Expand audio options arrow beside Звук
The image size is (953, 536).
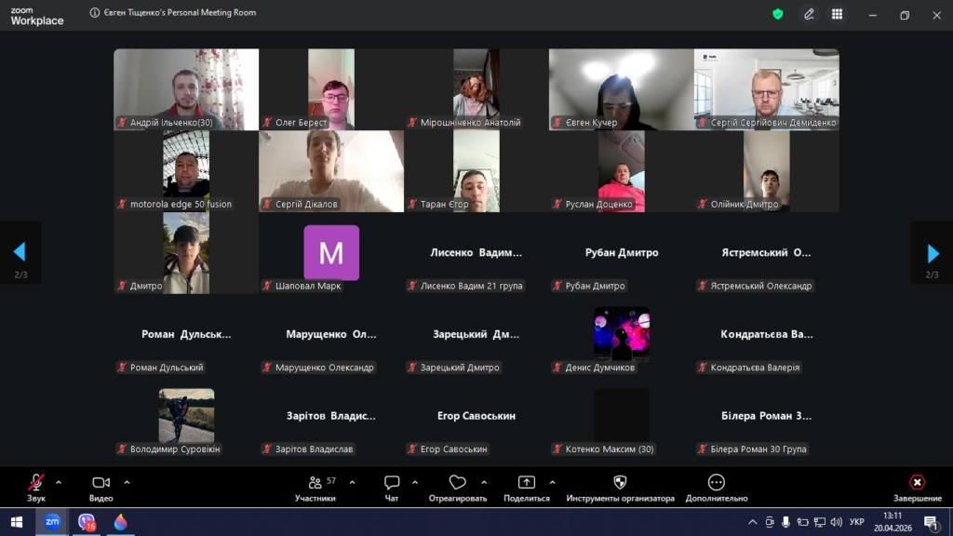point(59,482)
